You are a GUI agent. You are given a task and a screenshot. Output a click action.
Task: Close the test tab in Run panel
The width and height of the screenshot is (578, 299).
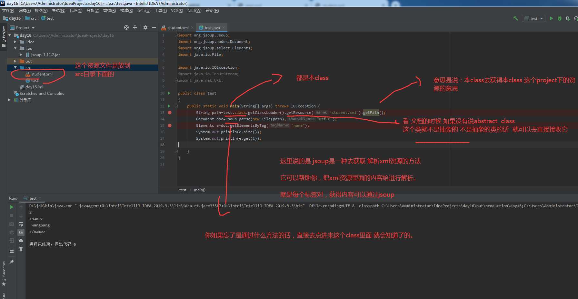tap(40, 198)
